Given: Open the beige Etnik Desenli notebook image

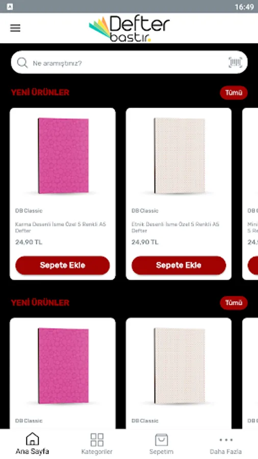Looking at the screenshot, I should point(179,156).
